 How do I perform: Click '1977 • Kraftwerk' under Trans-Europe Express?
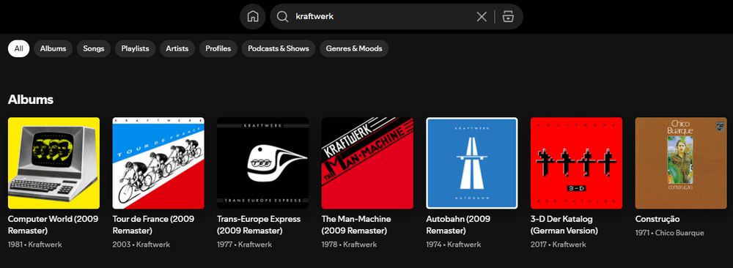(245, 244)
